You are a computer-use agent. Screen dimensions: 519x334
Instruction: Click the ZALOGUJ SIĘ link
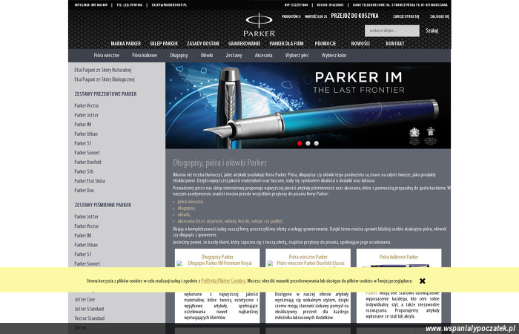point(439,16)
